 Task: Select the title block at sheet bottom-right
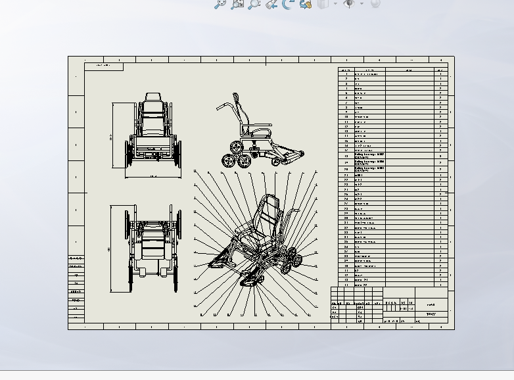pos(389,305)
